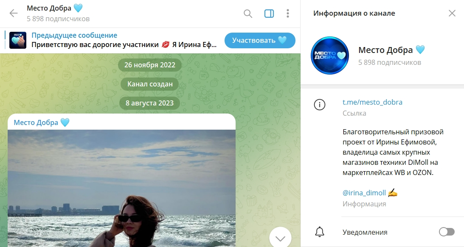Viewport: 464px width, 247px height.
Task: Toggle the Уведомления notifications switch
Action: [x=447, y=232]
